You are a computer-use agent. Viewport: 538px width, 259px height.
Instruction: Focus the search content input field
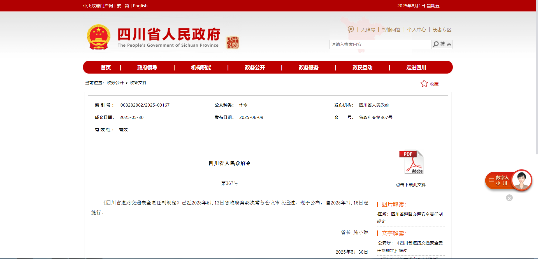pos(380,44)
